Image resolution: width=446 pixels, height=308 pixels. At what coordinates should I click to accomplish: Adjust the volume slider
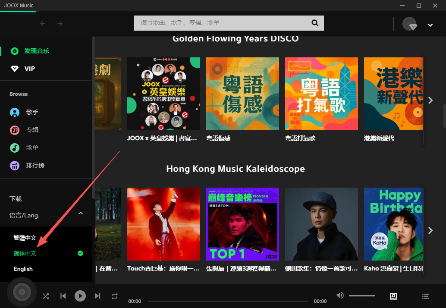361,295
